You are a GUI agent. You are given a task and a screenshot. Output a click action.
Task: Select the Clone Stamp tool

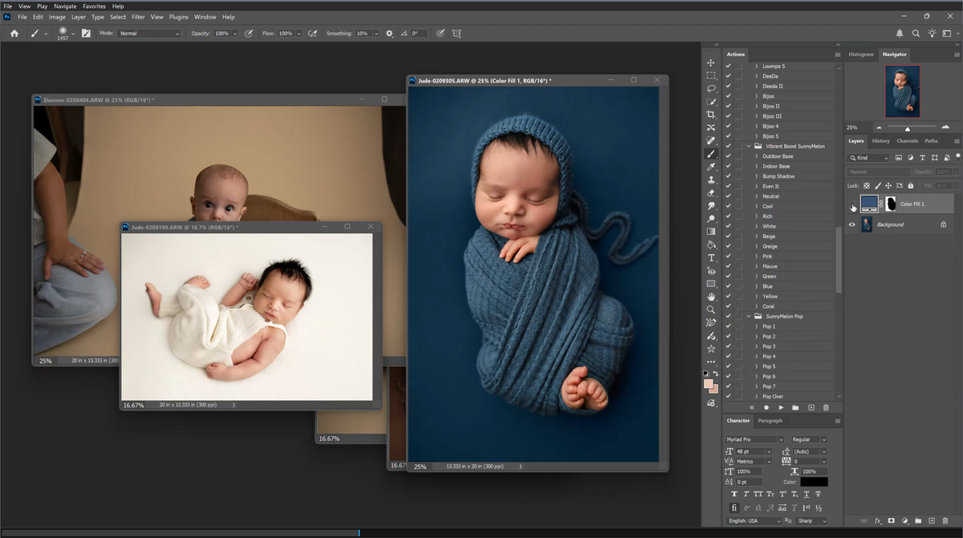[711, 180]
